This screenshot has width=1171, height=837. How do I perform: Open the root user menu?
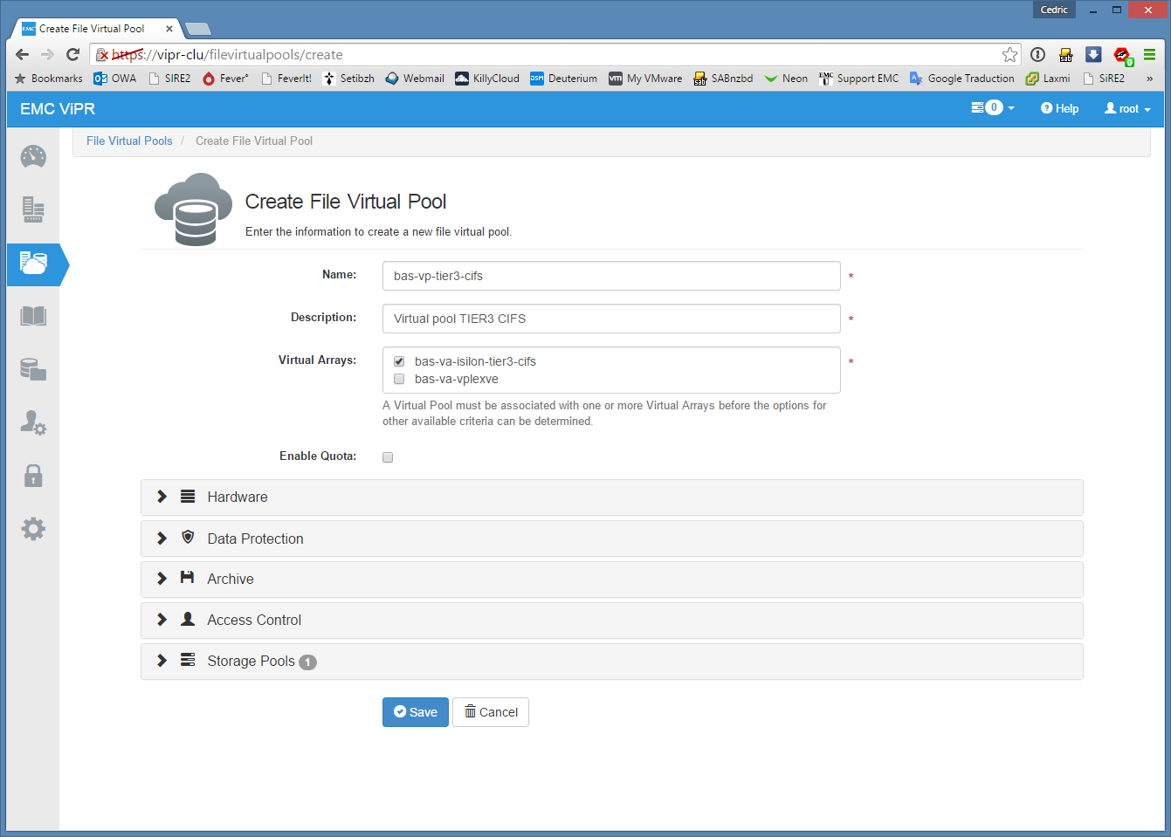[1127, 109]
